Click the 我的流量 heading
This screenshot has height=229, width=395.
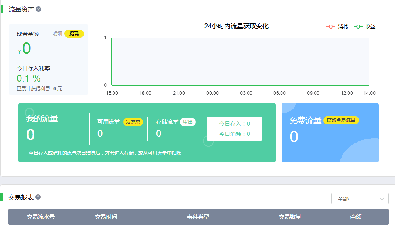click(x=42, y=118)
